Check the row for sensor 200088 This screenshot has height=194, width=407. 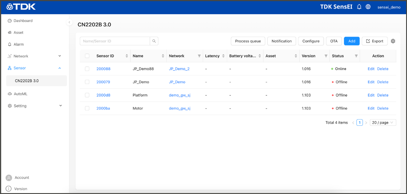click(87, 69)
